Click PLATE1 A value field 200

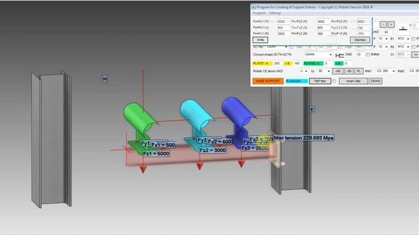coord(278,63)
